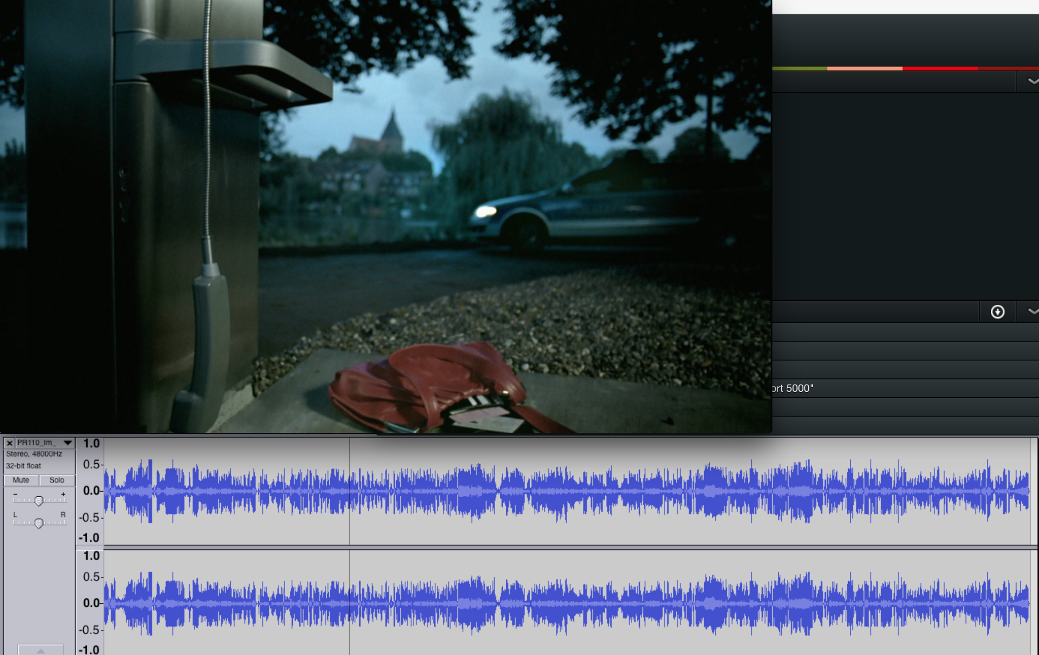
Task: Collapse the track with the up-triangle button
Action: pyautogui.click(x=41, y=650)
